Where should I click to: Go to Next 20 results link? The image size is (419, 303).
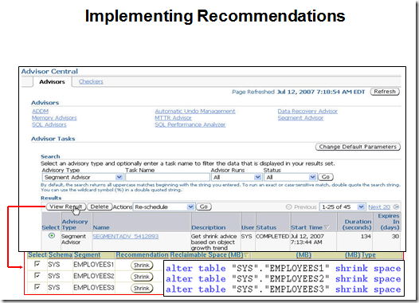[379, 207]
